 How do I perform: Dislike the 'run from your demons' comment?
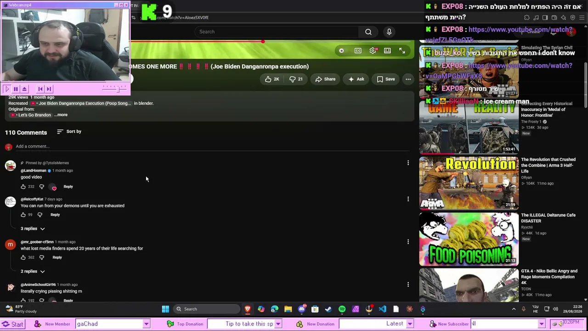[40, 215]
